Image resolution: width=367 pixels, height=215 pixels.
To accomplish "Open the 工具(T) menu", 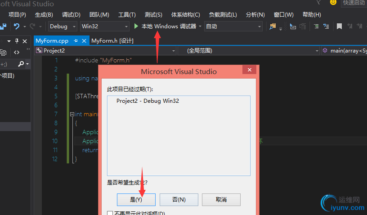I will pos(127,15).
